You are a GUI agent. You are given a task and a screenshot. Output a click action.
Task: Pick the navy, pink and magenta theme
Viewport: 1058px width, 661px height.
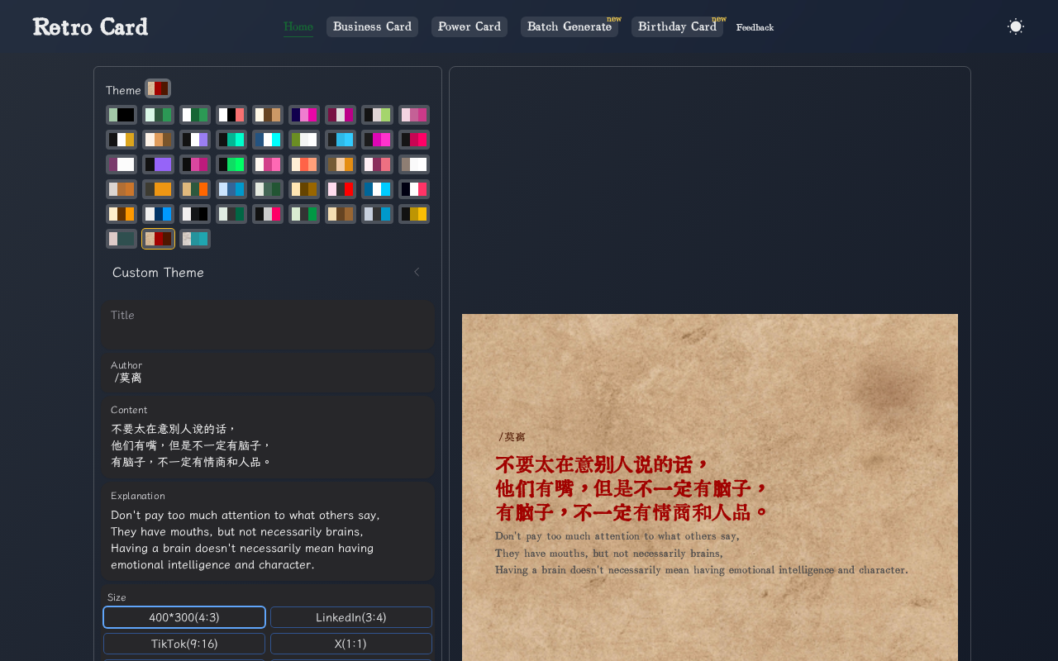point(304,115)
